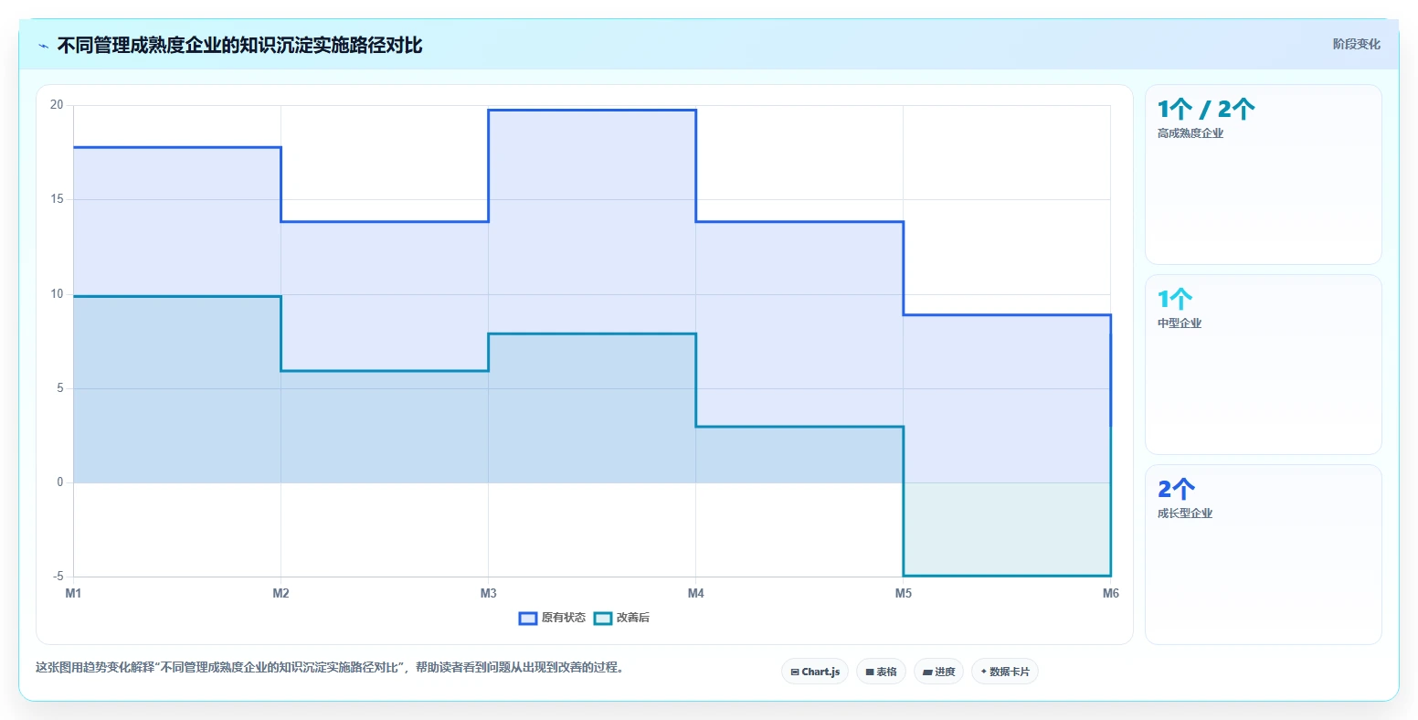The image size is (1418, 720).
Task: Click the small icon inside the Chart.js pill
Action: coord(795,672)
